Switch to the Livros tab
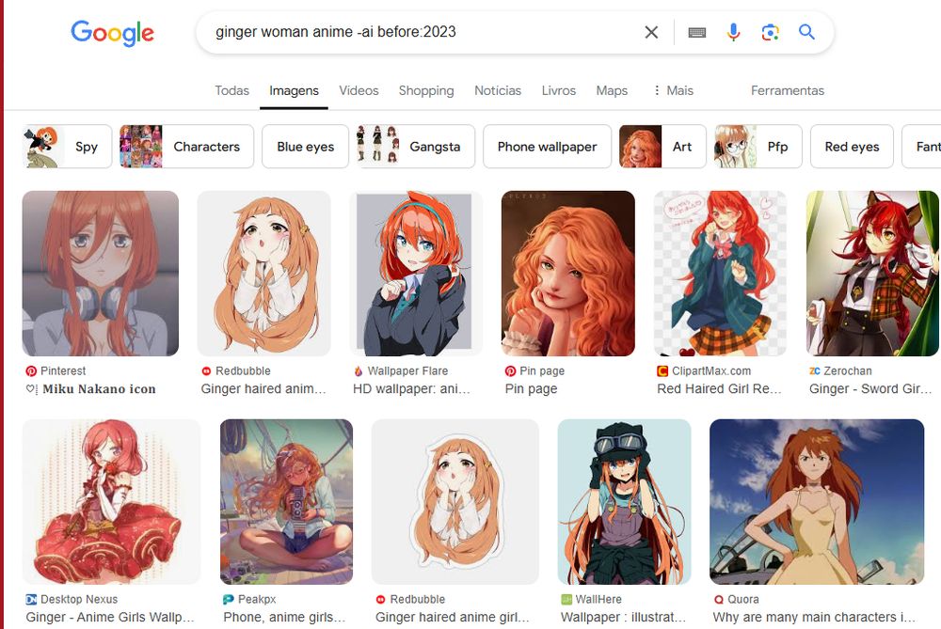Image resolution: width=941 pixels, height=629 pixels. (x=559, y=90)
